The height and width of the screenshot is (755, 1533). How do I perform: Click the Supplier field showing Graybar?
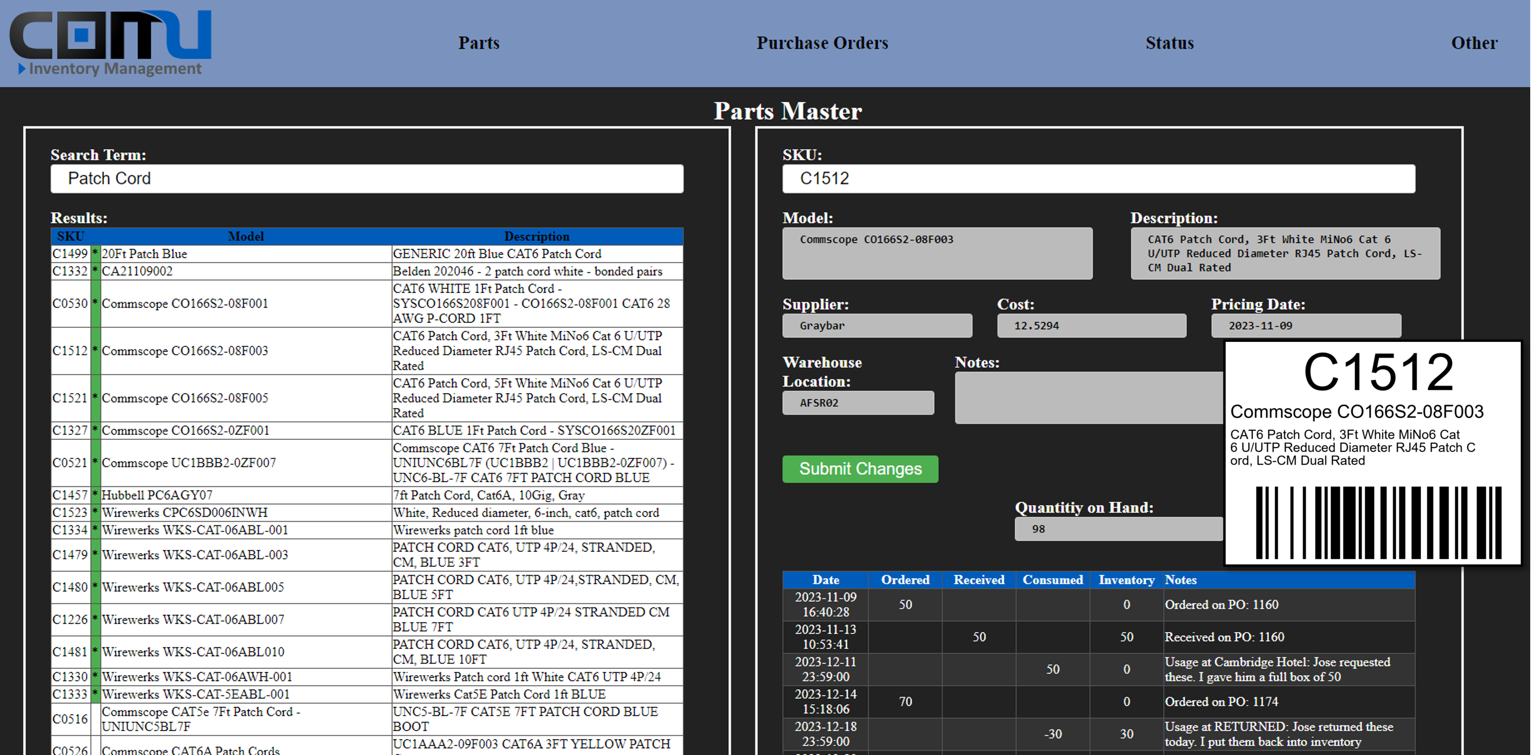tap(877, 326)
